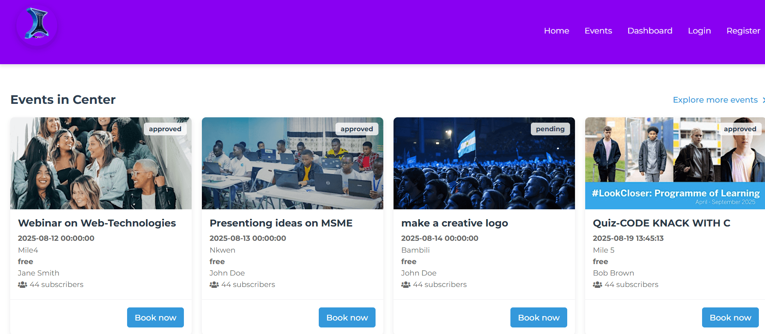
Task: Click the date 2025-08-14 00:00:00
Action: coord(440,238)
